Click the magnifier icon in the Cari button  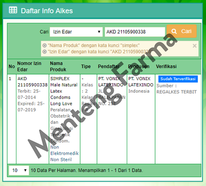174,31
